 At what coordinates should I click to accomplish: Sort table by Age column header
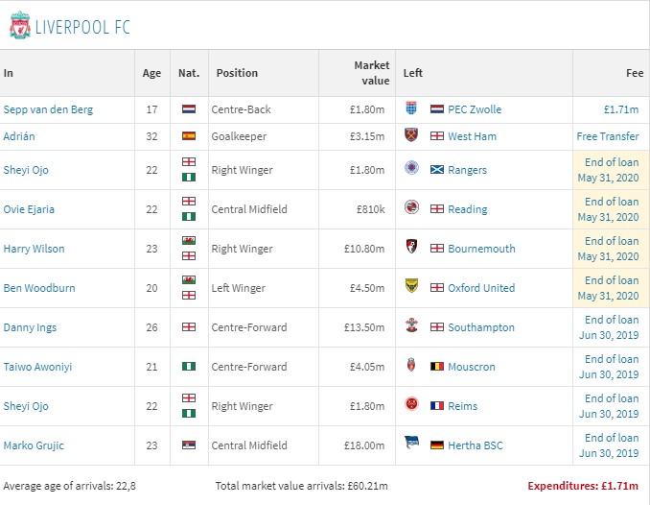tap(151, 73)
